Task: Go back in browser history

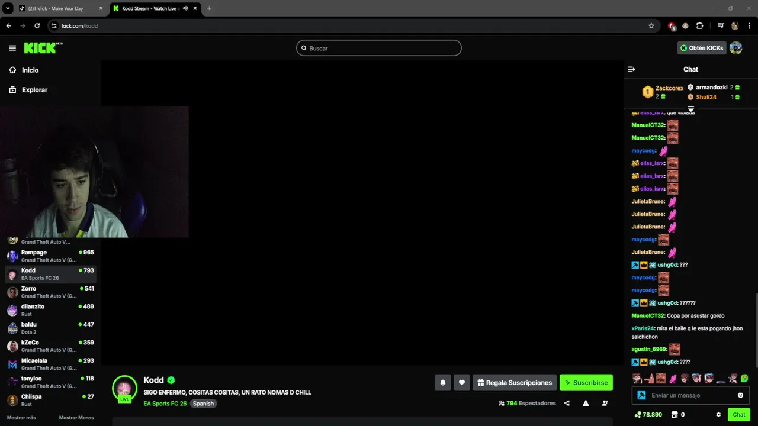Action: [8, 26]
